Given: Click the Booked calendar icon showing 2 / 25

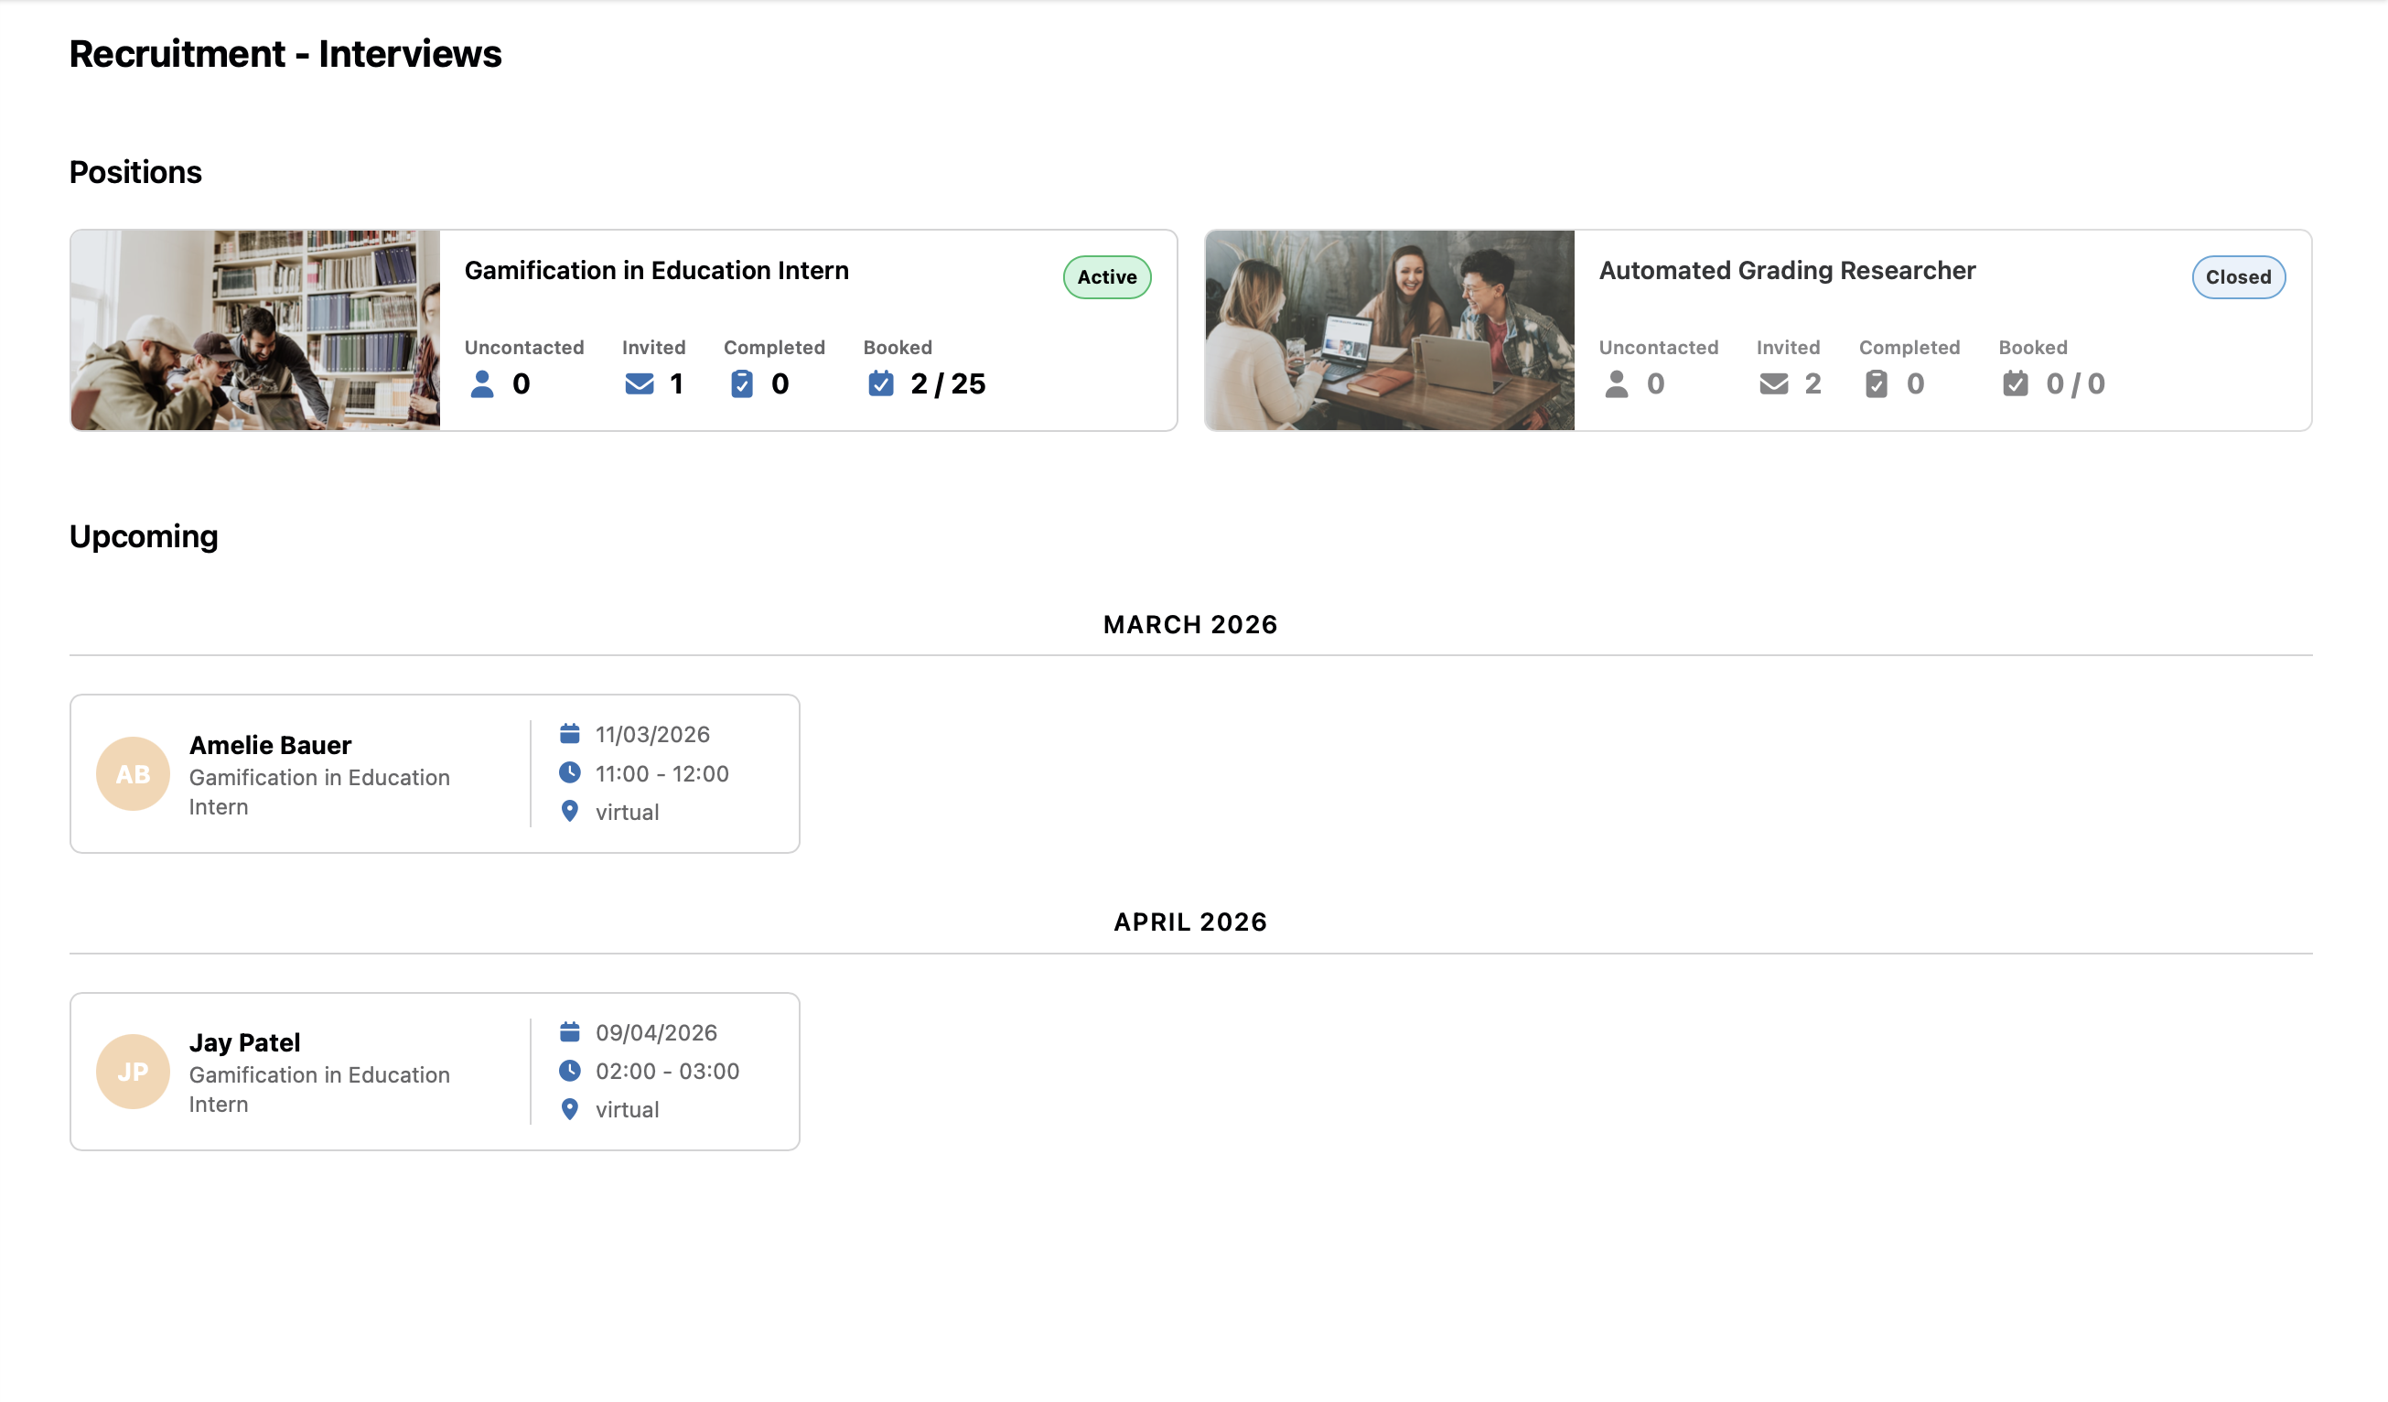Looking at the screenshot, I should 881,385.
